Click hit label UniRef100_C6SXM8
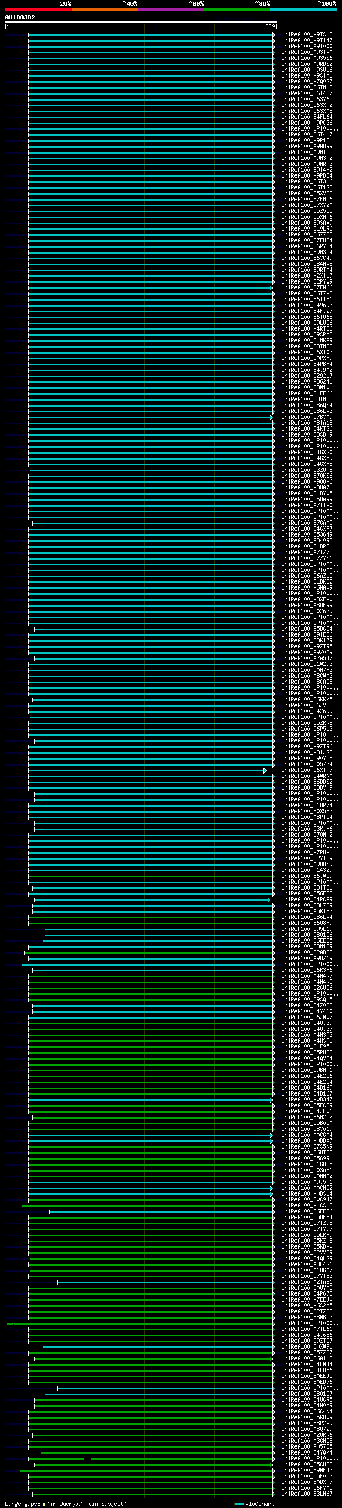342x1508 pixels. [307, 111]
